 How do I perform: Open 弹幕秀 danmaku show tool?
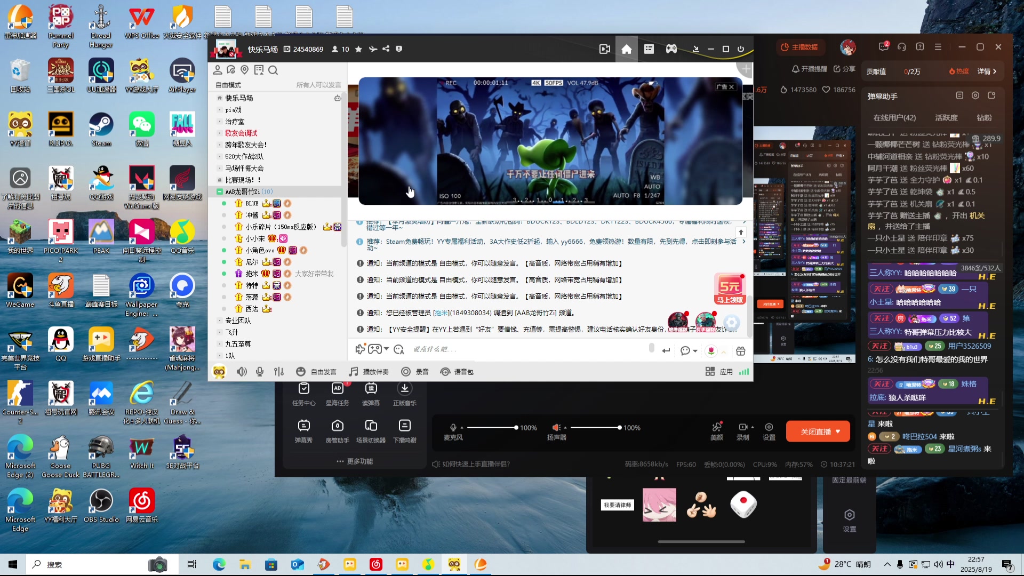tap(303, 431)
